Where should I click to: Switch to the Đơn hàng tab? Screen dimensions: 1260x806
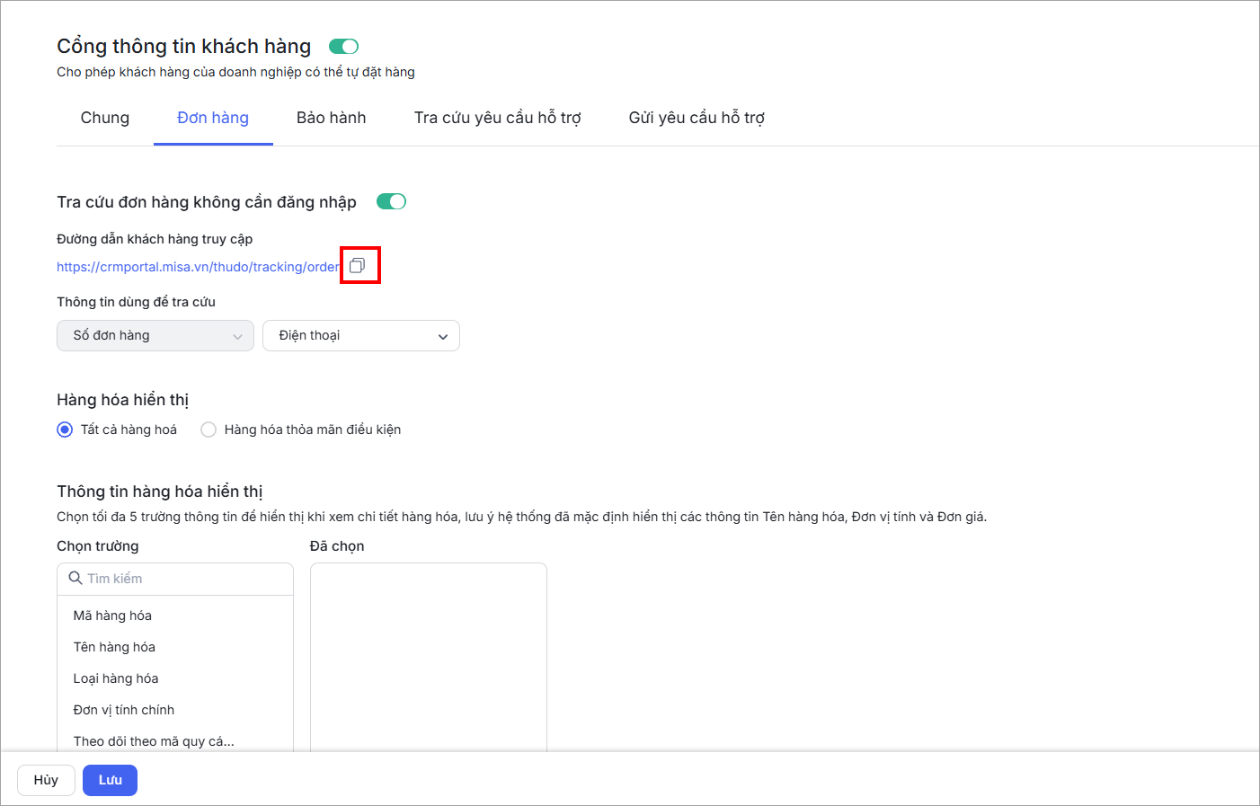click(213, 118)
